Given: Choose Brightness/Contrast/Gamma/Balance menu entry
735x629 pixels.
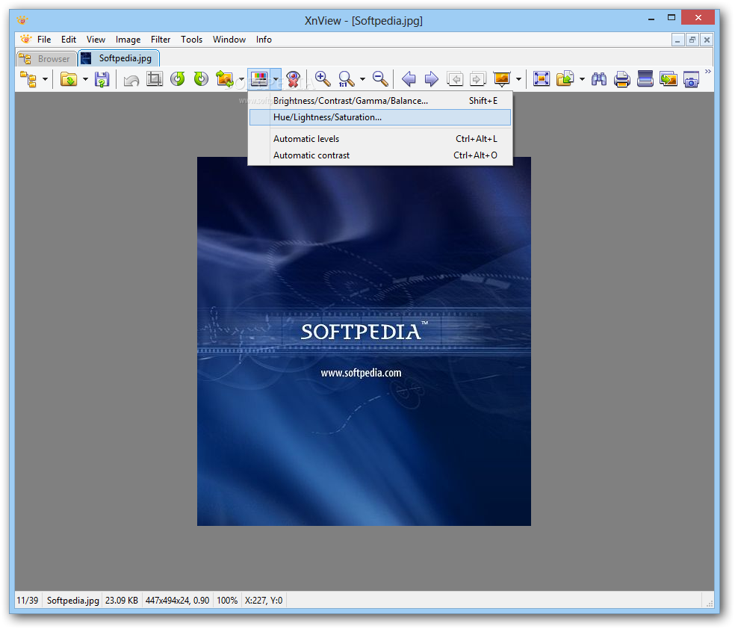Looking at the screenshot, I should 379,101.
